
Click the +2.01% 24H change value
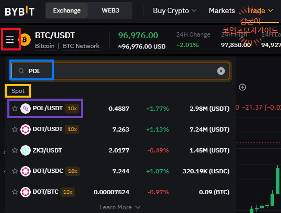pos(188,45)
